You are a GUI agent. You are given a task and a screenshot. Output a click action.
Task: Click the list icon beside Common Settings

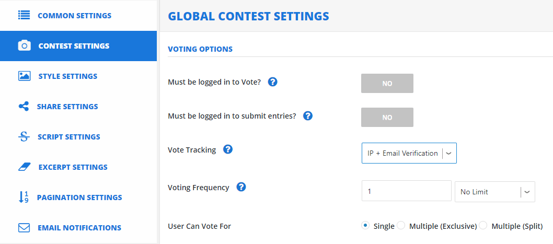coord(24,16)
